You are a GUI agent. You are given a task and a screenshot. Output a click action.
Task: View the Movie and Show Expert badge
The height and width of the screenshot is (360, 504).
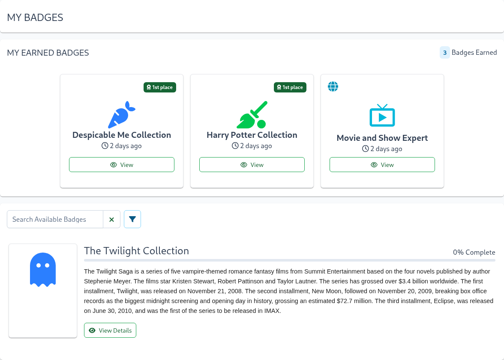[382, 165]
